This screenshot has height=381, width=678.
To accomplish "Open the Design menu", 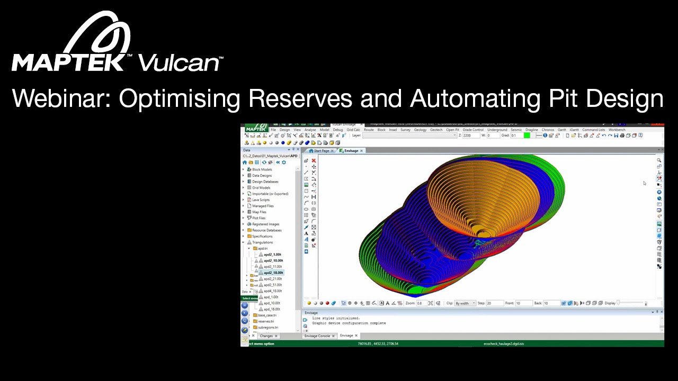I will click(x=285, y=130).
